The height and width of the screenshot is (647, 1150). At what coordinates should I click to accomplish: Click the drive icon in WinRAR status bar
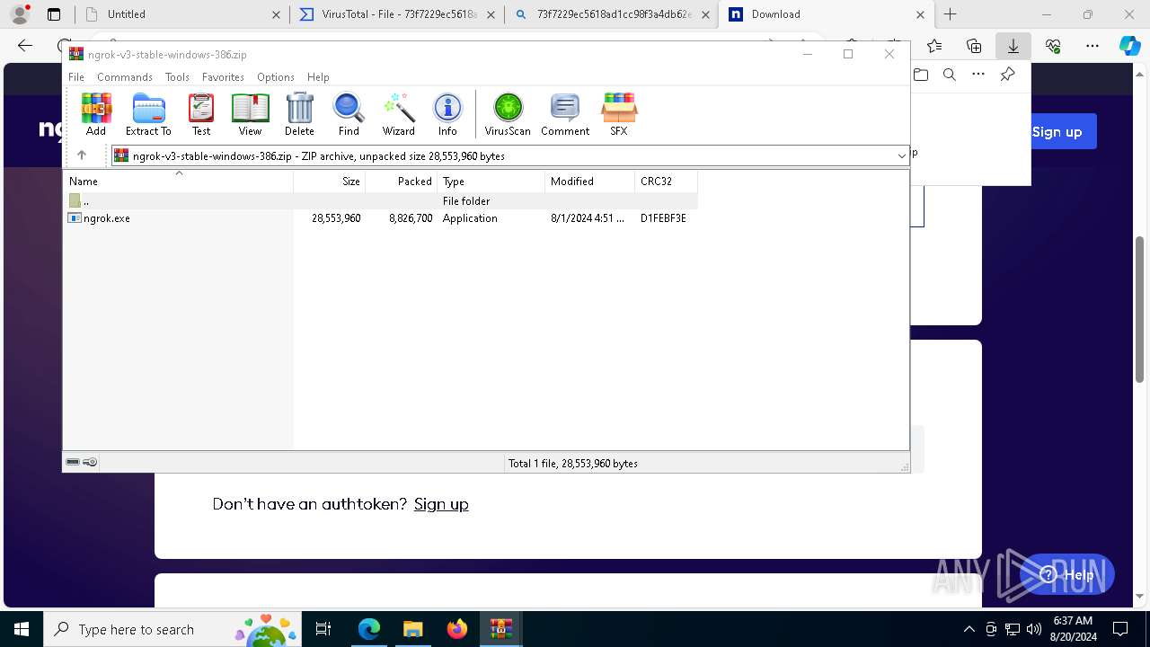tap(73, 462)
